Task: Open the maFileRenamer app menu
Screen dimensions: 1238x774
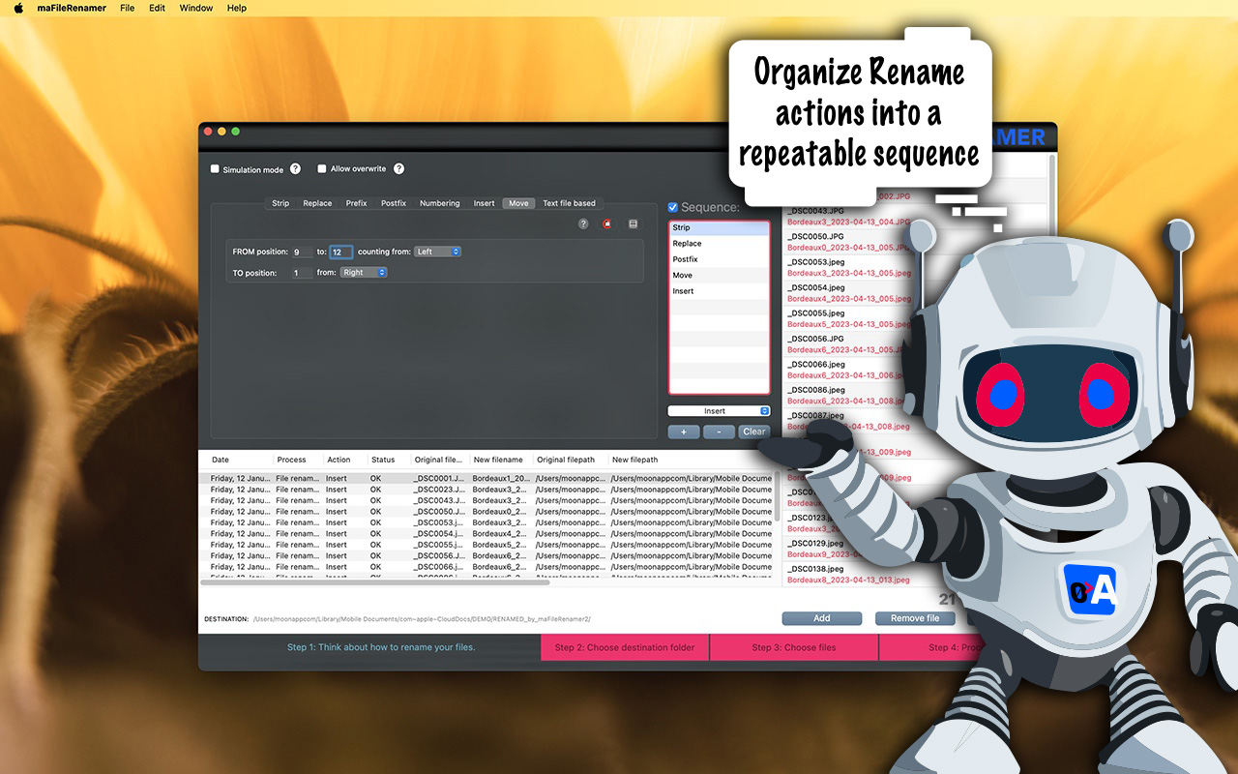Action: [72, 8]
